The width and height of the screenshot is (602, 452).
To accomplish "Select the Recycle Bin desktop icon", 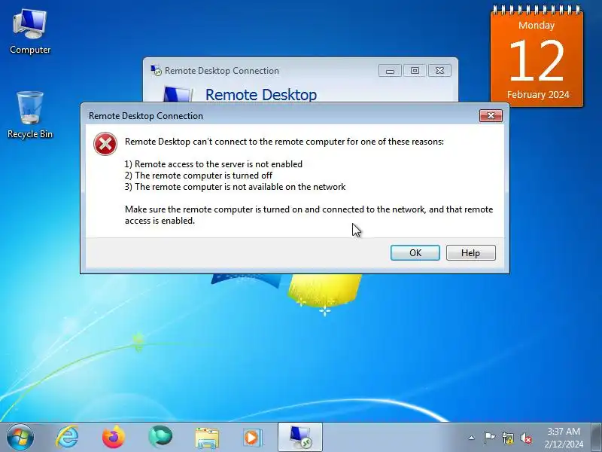I will pyautogui.click(x=30, y=115).
